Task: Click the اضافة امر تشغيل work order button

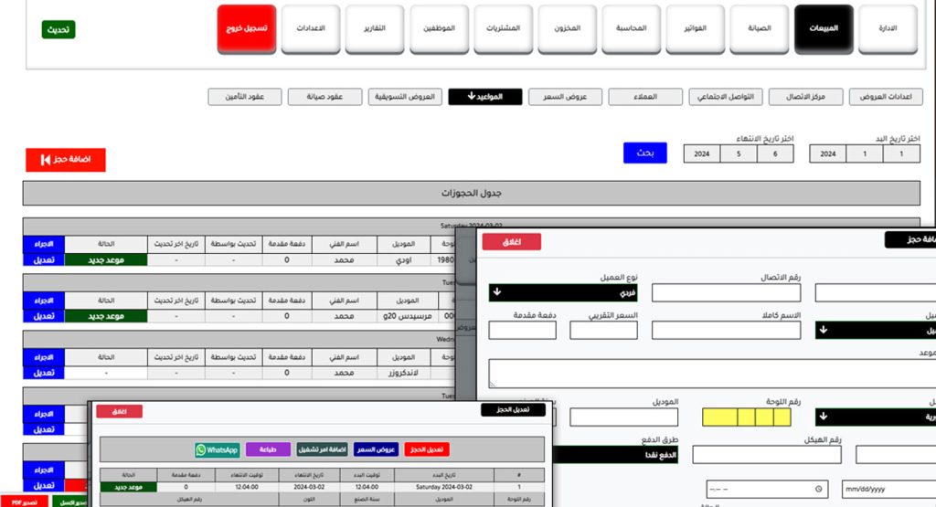Action: pyautogui.click(x=322, y=449)
